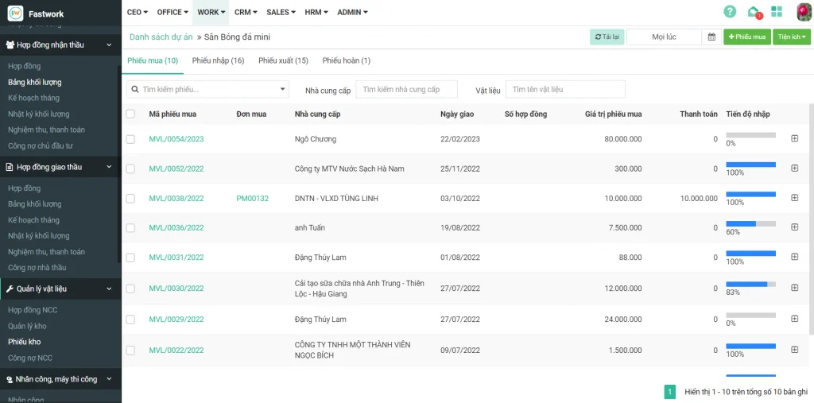Open the green apps grid icon
The height and width of the screenshot is (403, 814).
[777, 12]
